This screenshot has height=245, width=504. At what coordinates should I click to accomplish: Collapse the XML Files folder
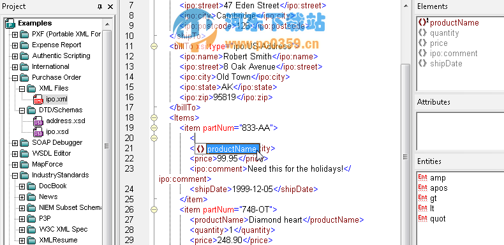pyautogui.click(x=22, y=89)
